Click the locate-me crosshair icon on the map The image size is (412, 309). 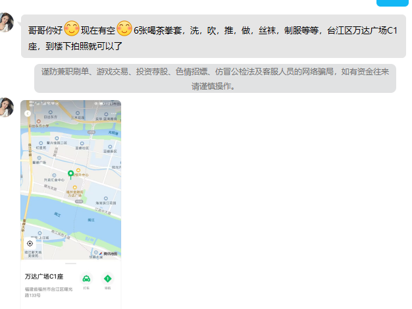[x=30, y=244]
